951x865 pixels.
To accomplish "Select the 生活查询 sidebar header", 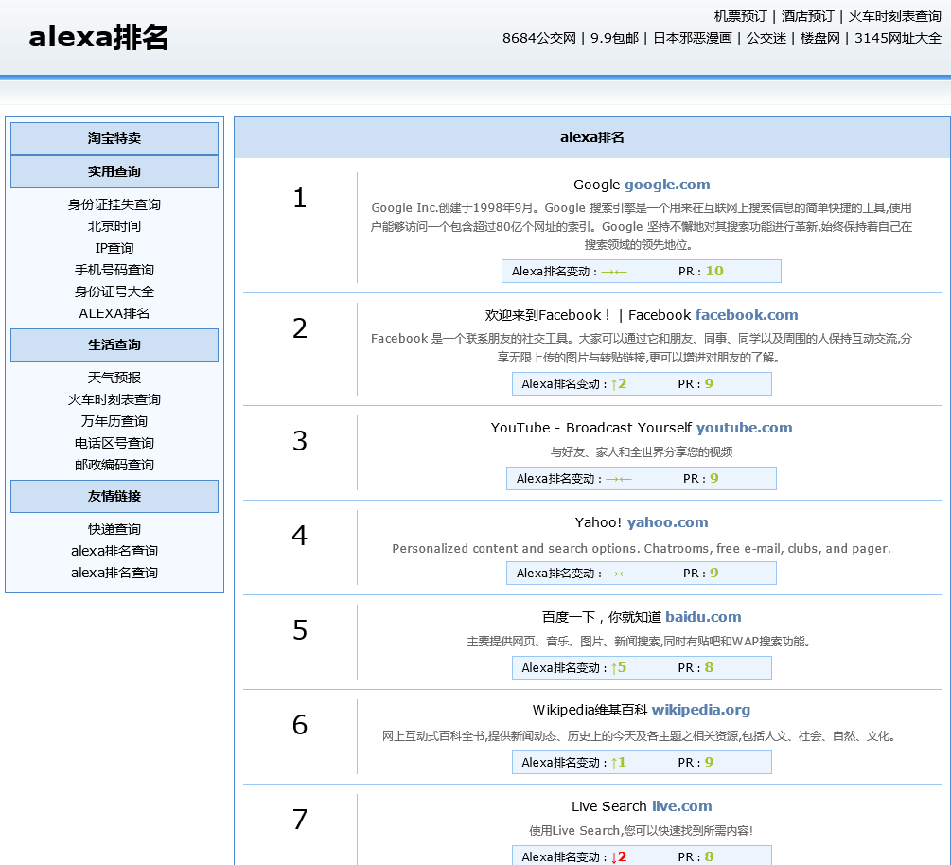I will click(114, 345).
